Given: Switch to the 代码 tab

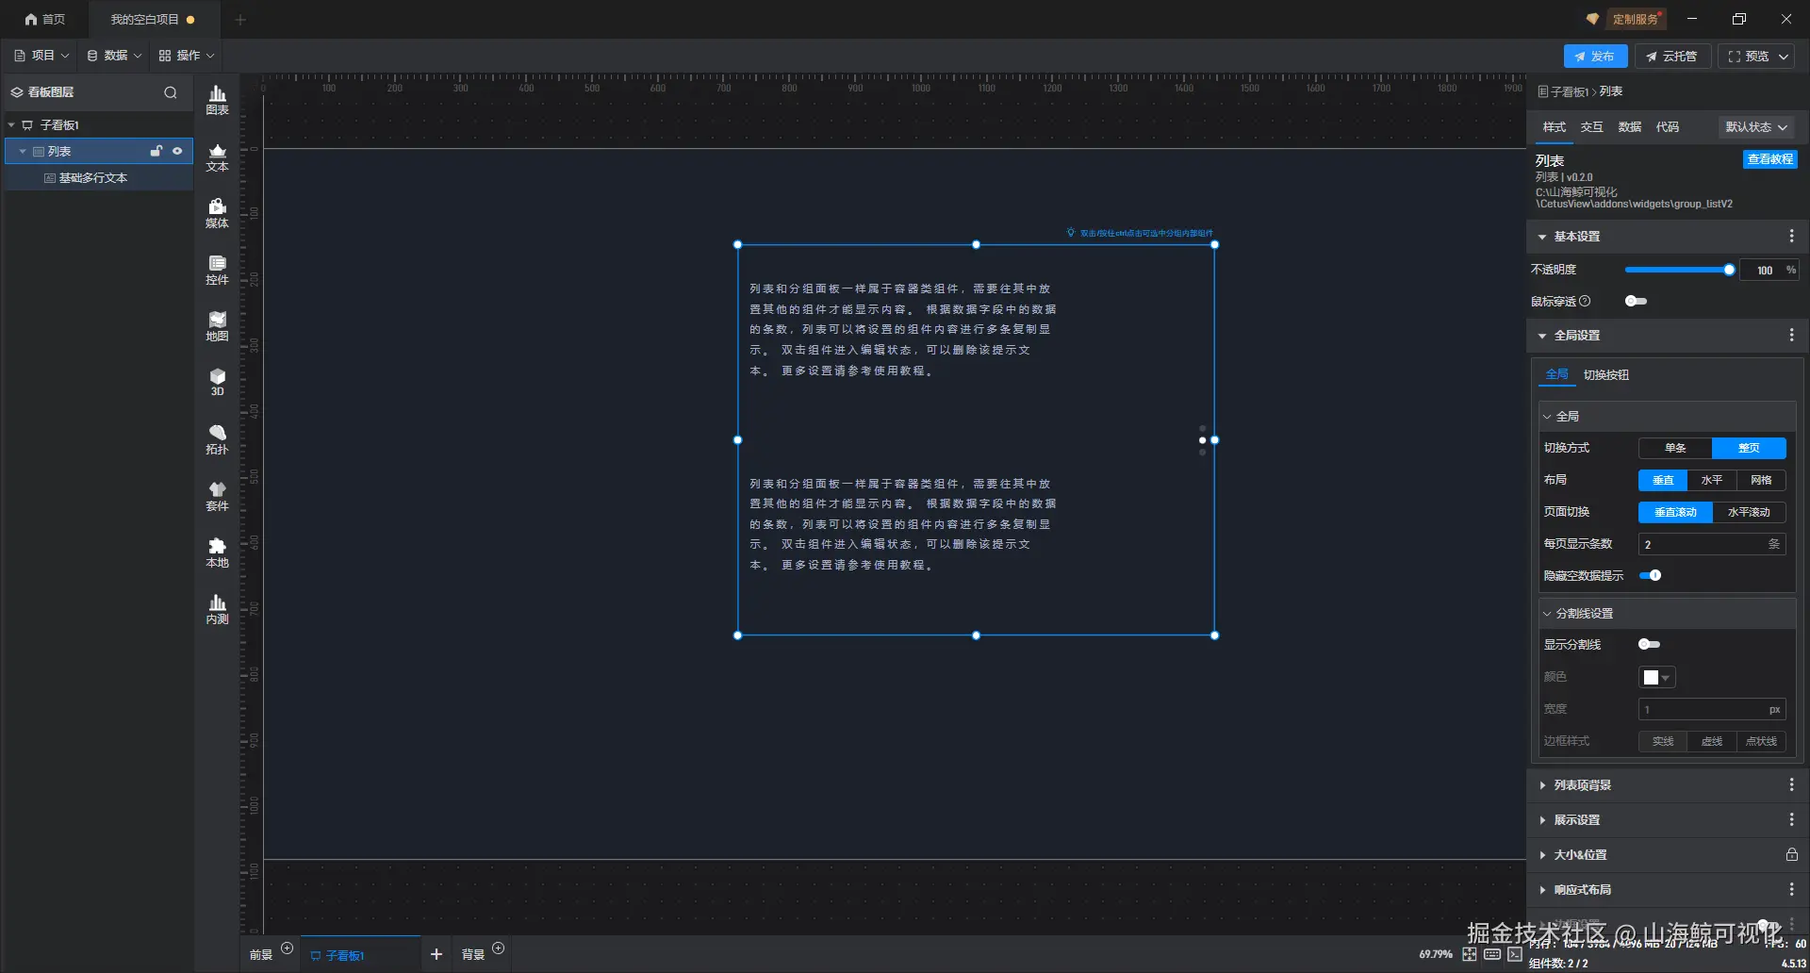Looking at the screenshot, I should tap(1667, 127).
